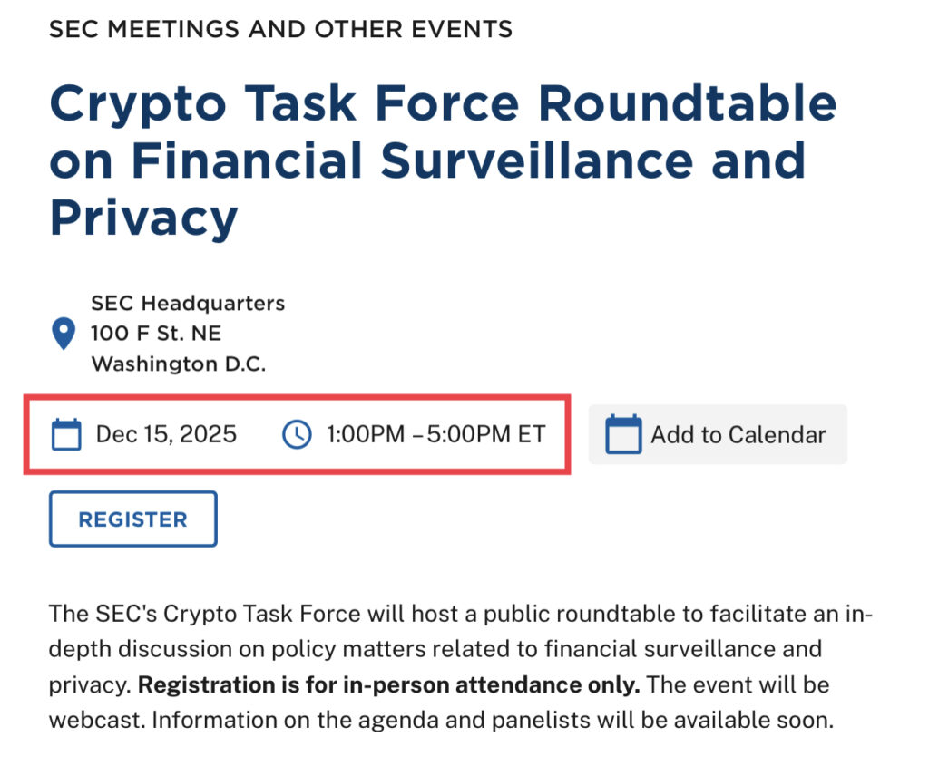Click the word Privacy in the page title
This screenshot has width=929, height=766.
[143, 218]
